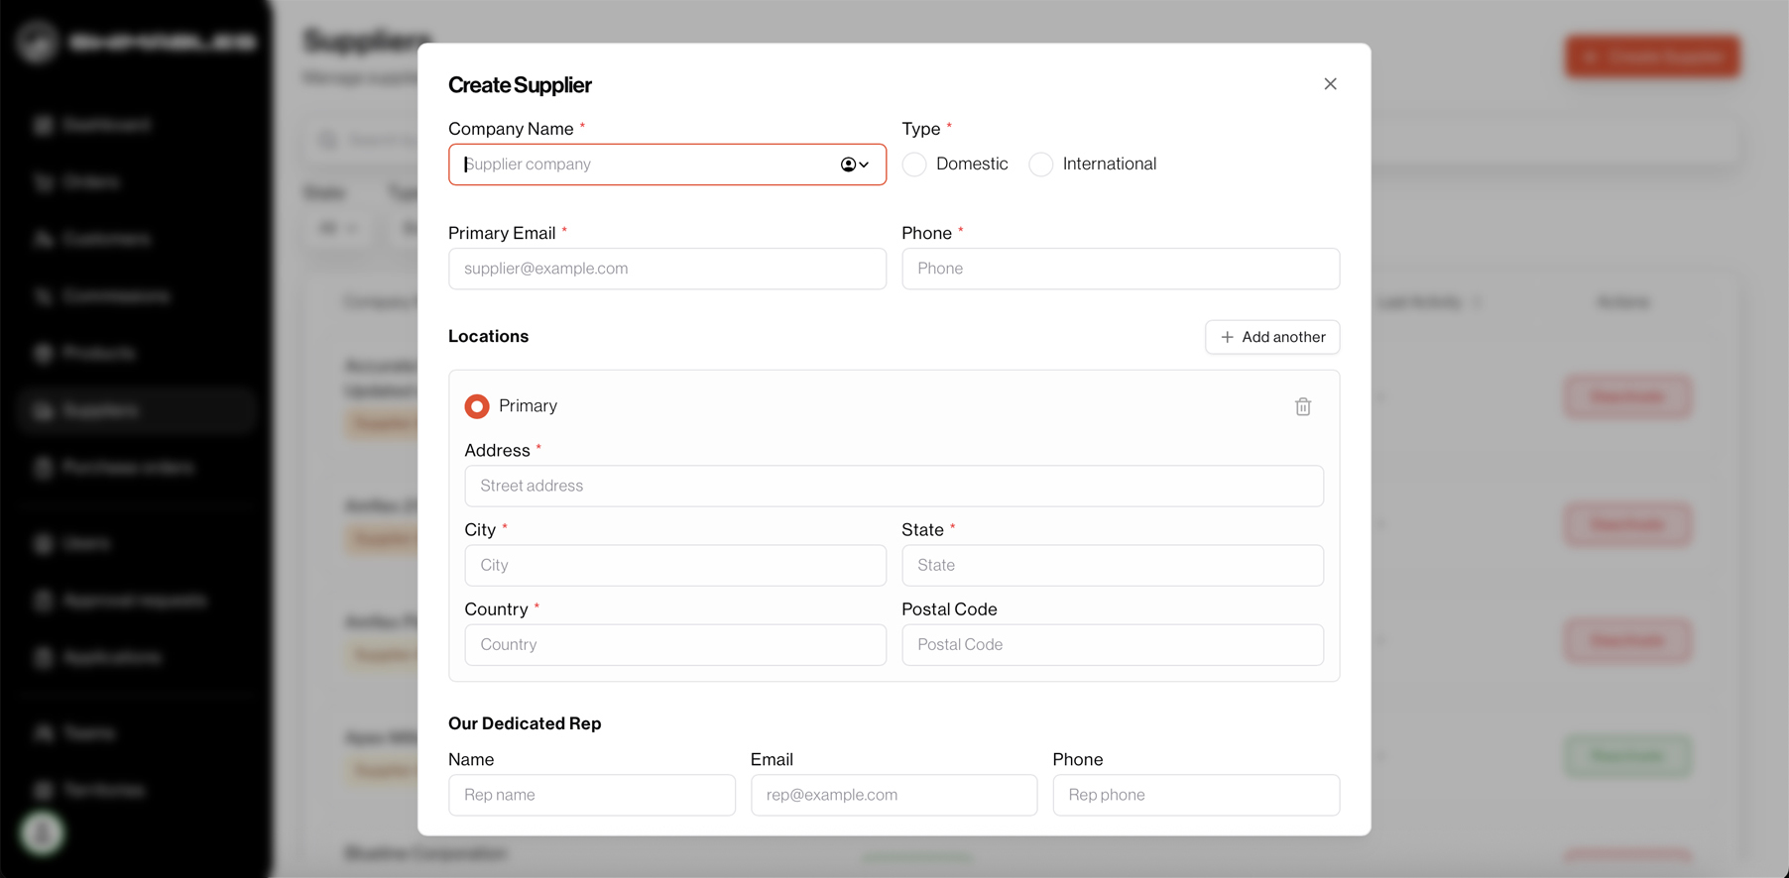
Task: Click the supplier Phone input field
Action: click(x=1121, y=269)
